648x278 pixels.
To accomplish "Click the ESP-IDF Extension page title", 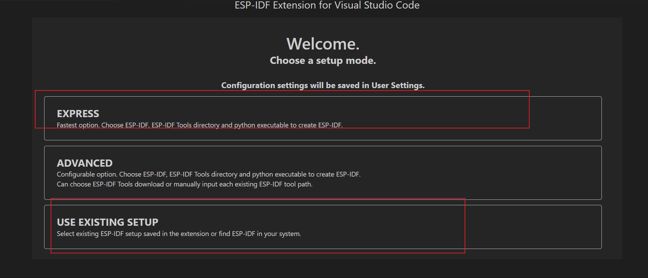I will 327,5.
